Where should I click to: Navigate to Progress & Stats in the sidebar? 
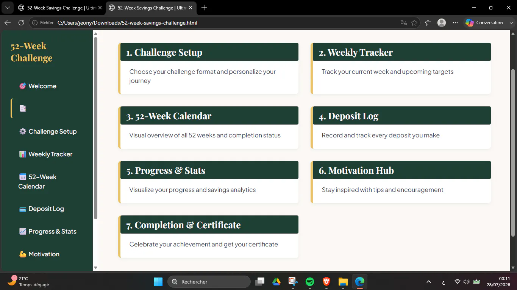48,231
